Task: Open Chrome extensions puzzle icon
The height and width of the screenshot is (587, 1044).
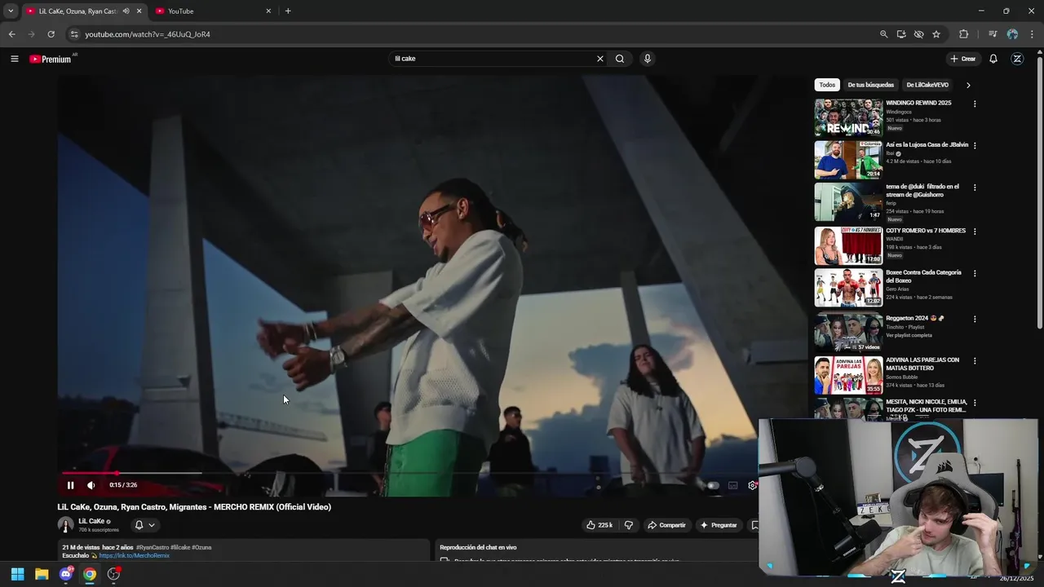Action: [964, 34]
